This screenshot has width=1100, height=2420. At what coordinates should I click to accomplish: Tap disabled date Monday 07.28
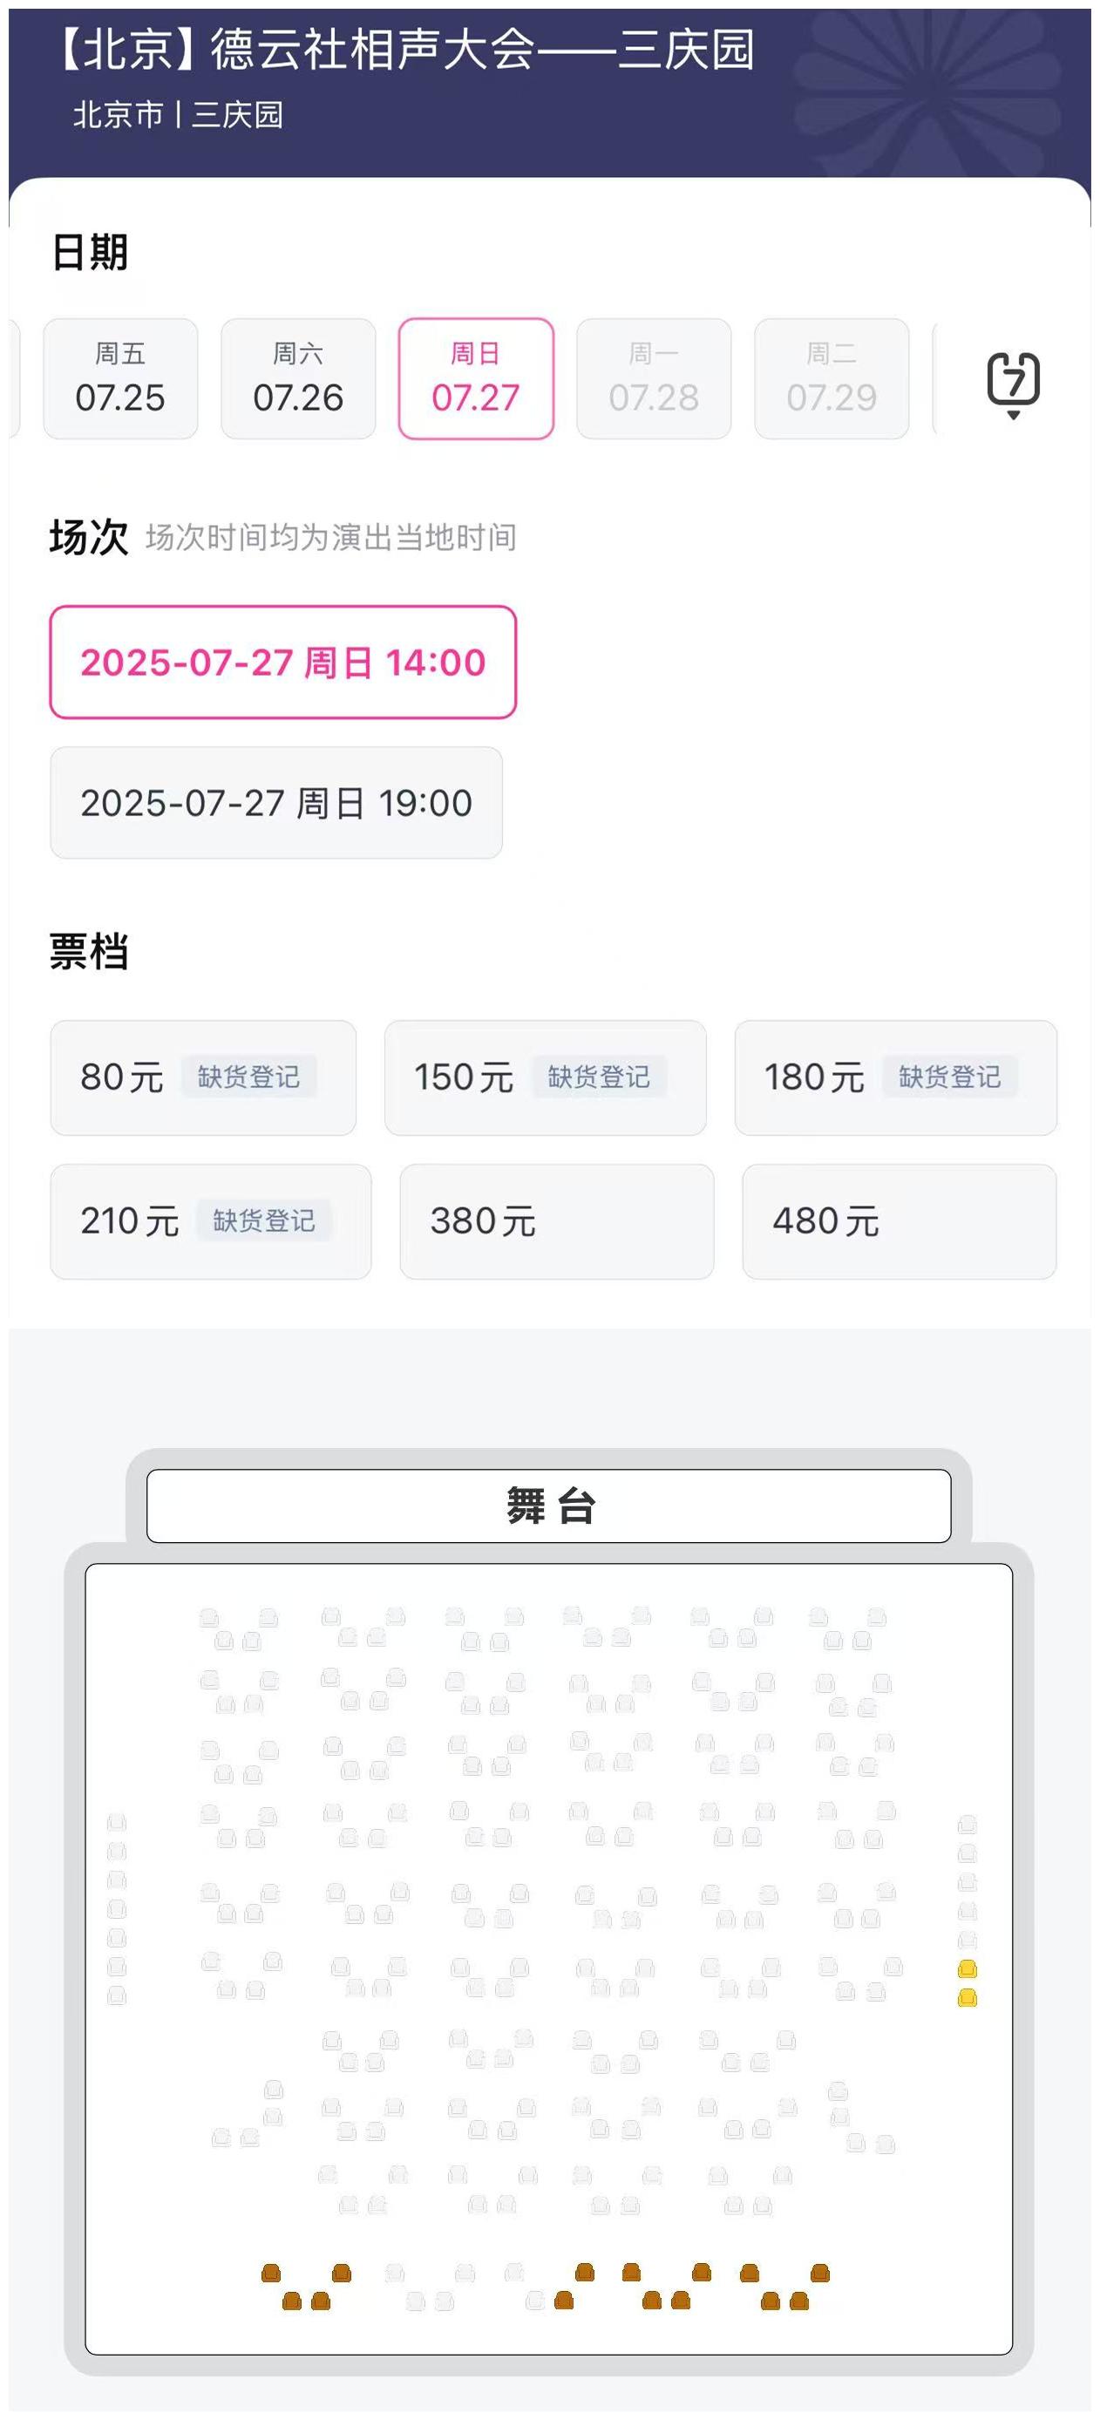tap(654, 378)
